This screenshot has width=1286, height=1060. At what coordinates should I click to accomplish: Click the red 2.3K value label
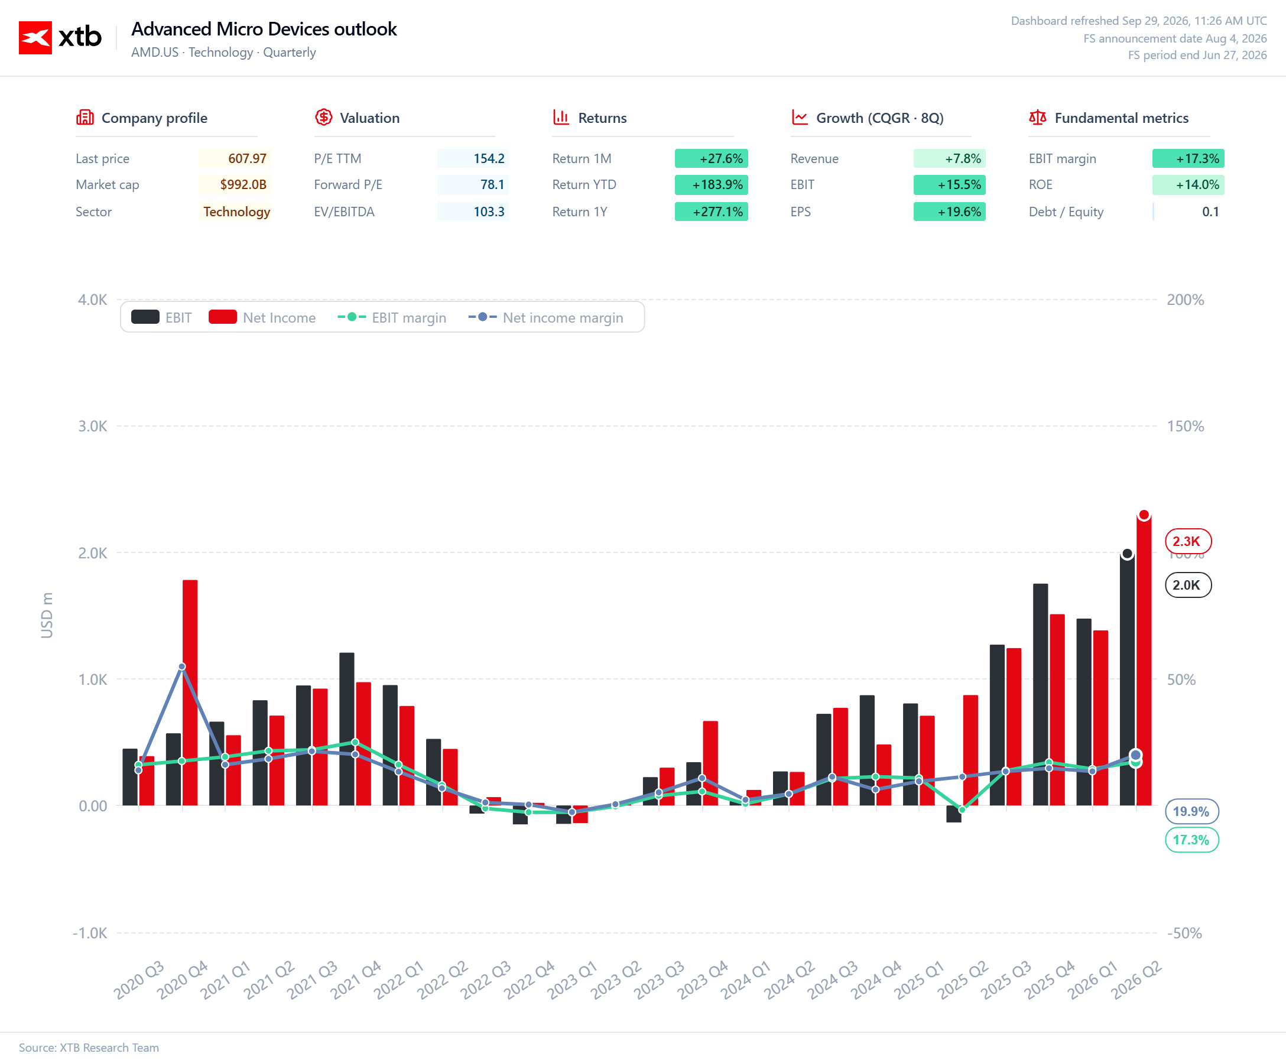coord(1188,541)
